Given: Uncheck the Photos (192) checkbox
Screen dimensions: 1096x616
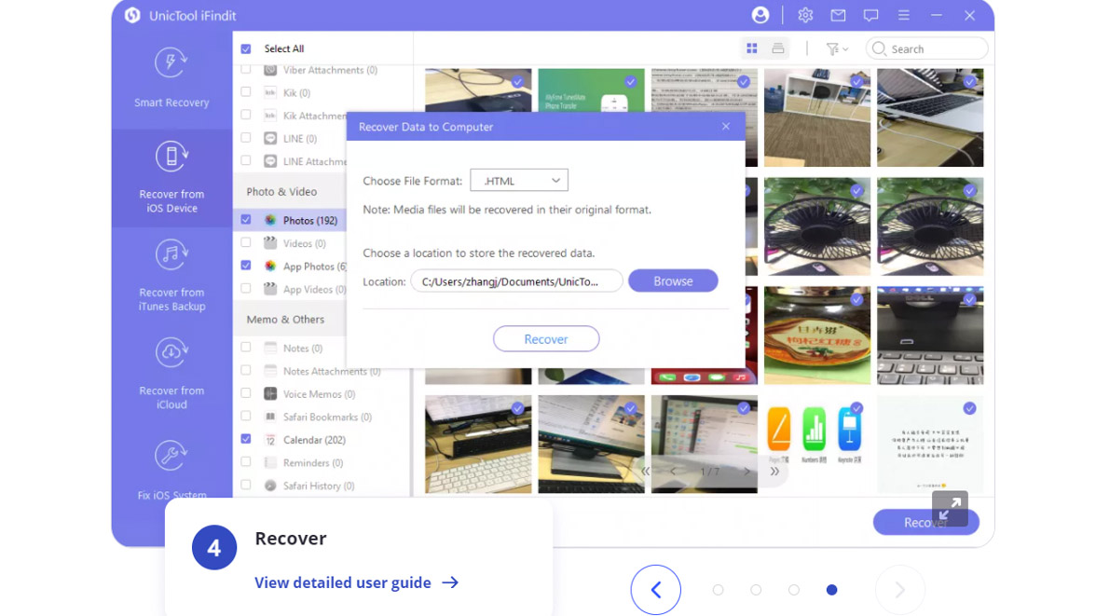Looking at the screenshot, I should (x=246, y=220).
